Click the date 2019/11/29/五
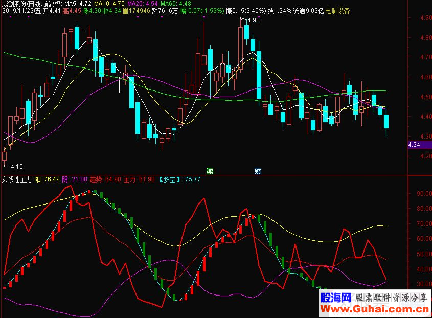432x318 pixels. coord(22,11)
